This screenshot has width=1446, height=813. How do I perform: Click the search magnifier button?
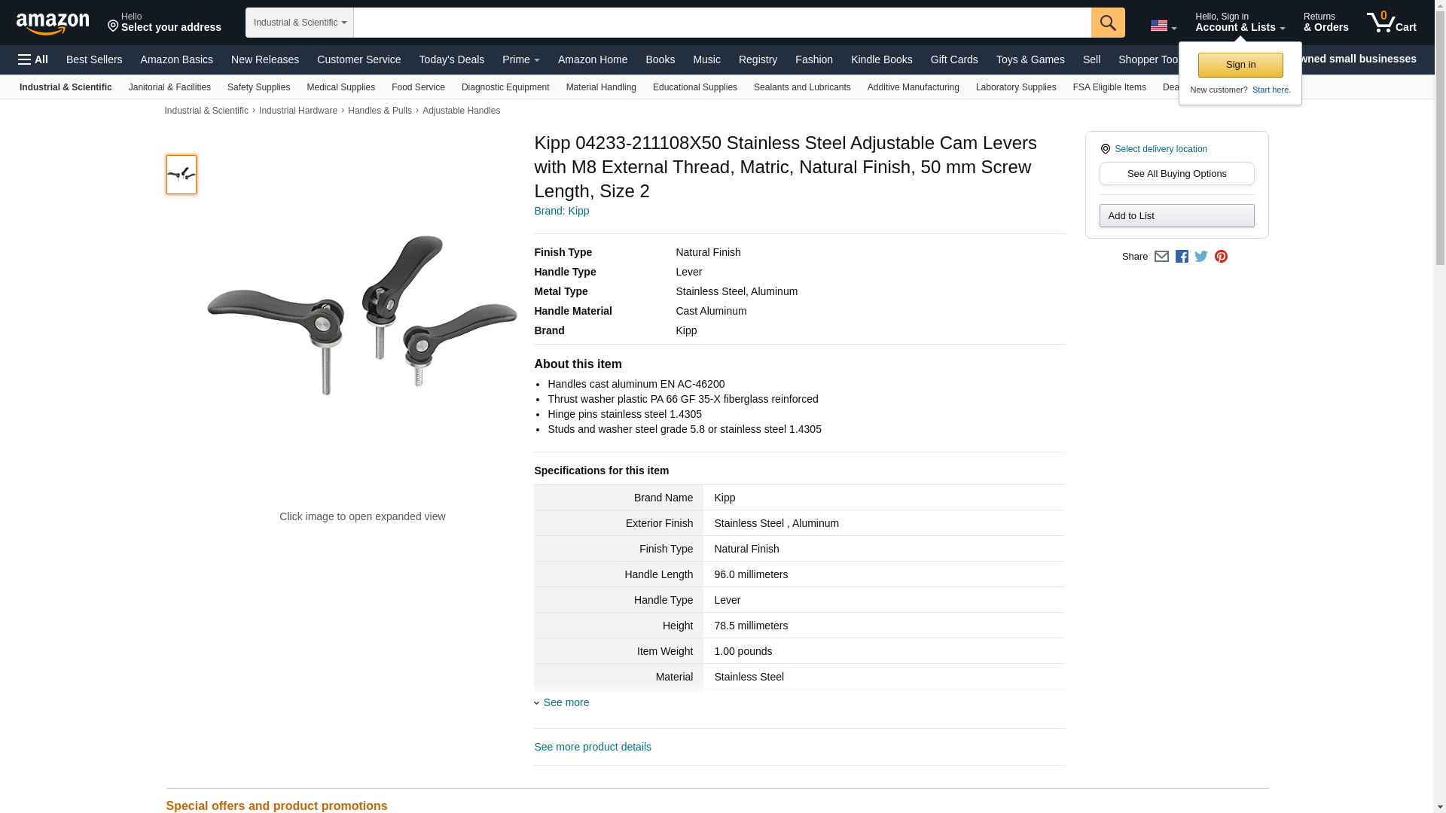[1108, 23]
